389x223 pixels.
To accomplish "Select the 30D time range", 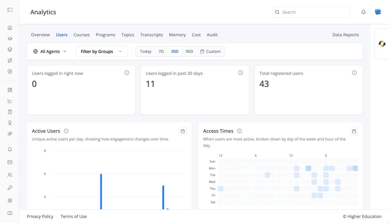I will click(x=175, y=51).
